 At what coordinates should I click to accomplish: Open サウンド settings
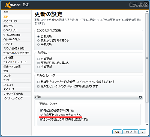click(16, 75)
